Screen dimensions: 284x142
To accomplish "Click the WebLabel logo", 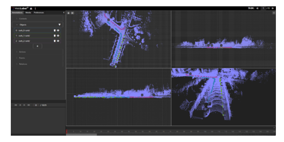I will pos(20,8).
